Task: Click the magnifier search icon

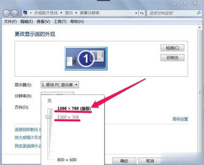Action: click(199, 13)
